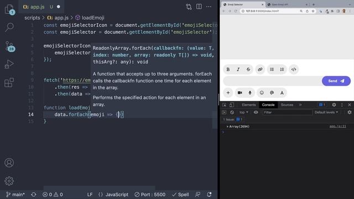354x199 pixels.
Task: Split the editor to the right
Action: (199, 7)
